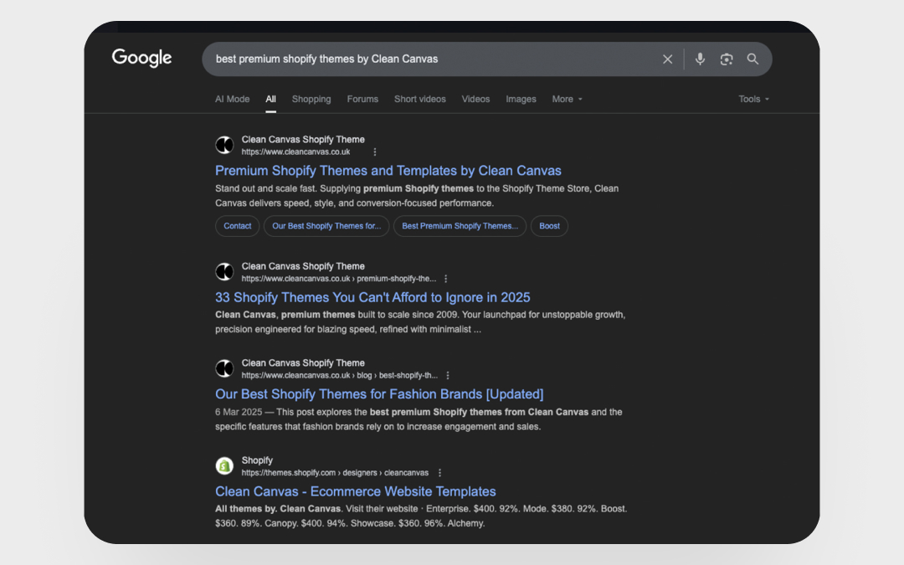Click the Boost sitelink chip

549,225
